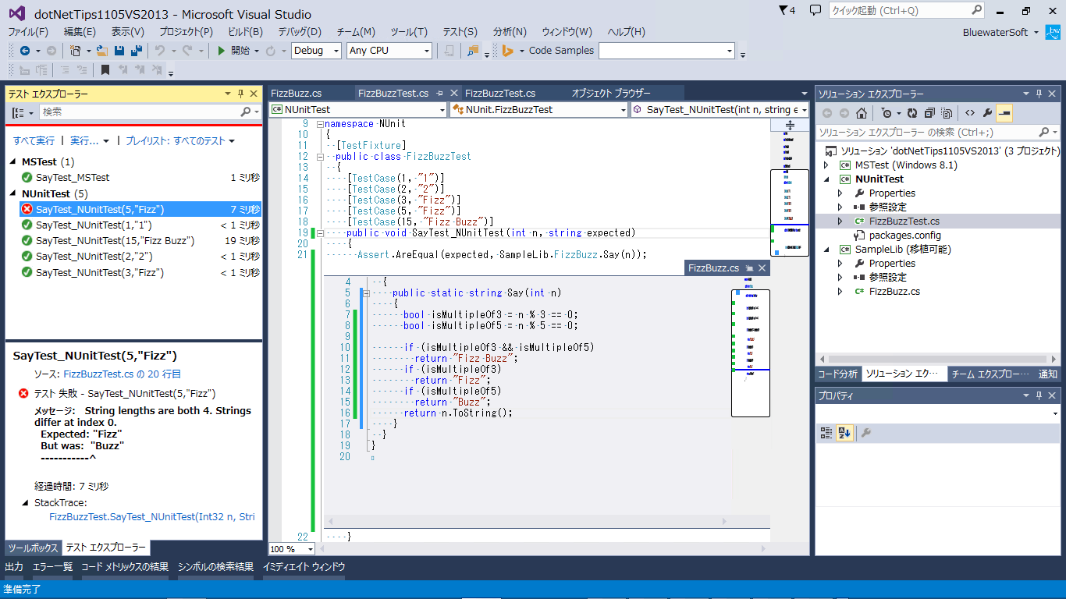Click the split editor icon above the minimap
Viewport: 1066px width, 599px height.
click(790, 125)
